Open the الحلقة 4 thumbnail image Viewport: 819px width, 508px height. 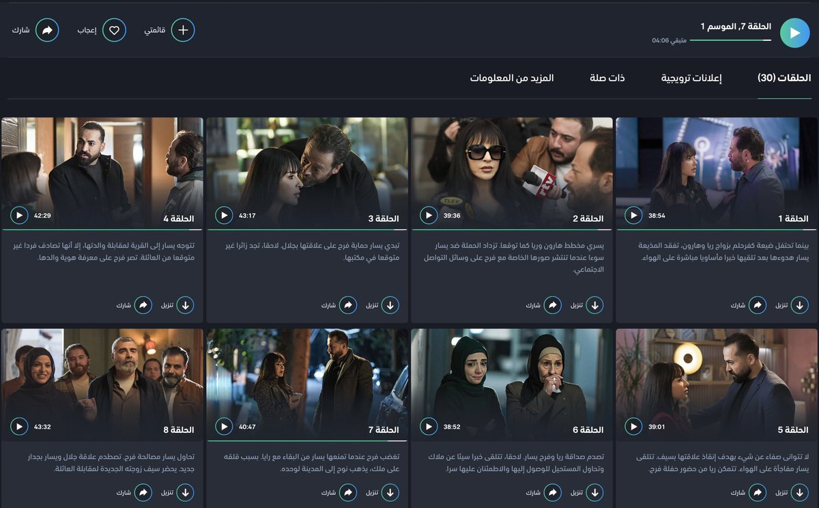(102, 173)
